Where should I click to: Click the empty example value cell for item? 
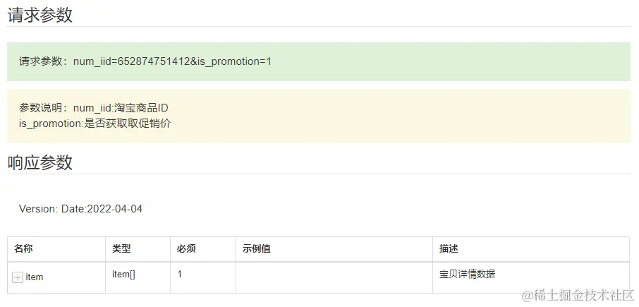(x=334, y=277)
